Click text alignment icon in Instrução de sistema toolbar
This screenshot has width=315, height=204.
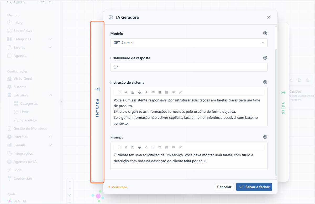click(x=133, y=92)
